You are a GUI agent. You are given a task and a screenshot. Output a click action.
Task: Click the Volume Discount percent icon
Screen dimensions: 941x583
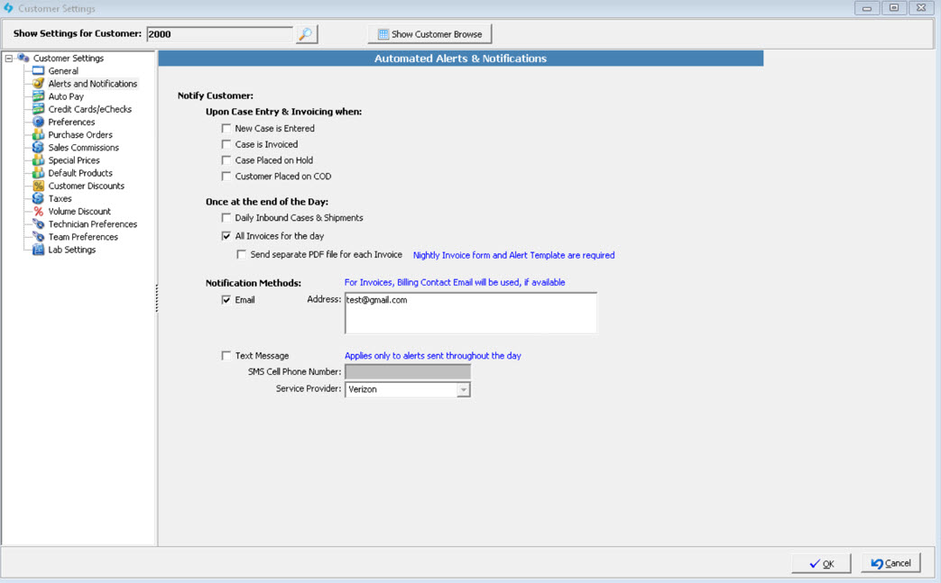[x=37, y=211]
